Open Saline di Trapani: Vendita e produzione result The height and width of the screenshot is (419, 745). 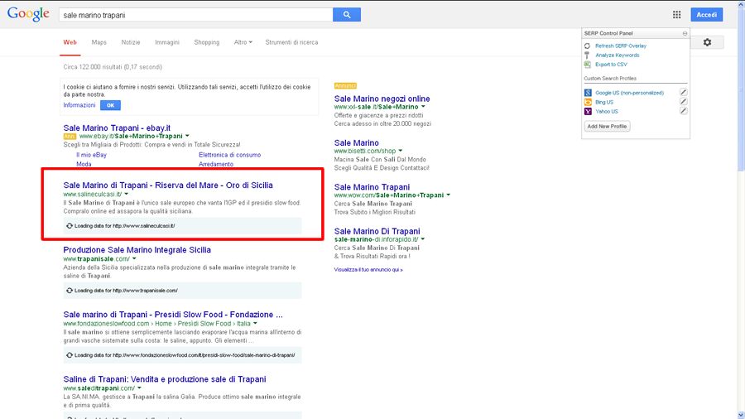pyautogui.click(x=165, y=379)
